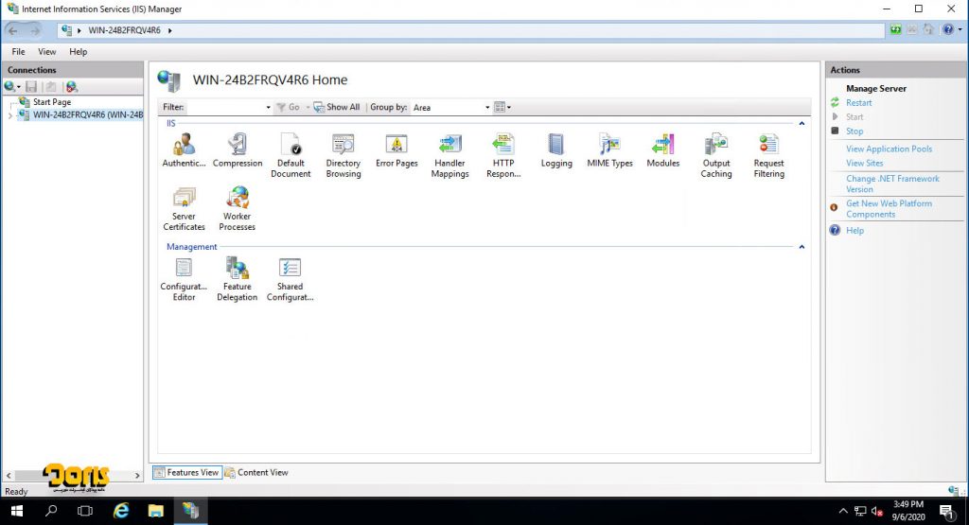Open Shared Configuration
Viewport: 969px width, 525px height.
click(x=290, y=279)
